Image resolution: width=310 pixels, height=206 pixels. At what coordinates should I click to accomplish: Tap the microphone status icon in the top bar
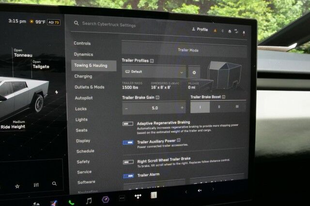244,32
